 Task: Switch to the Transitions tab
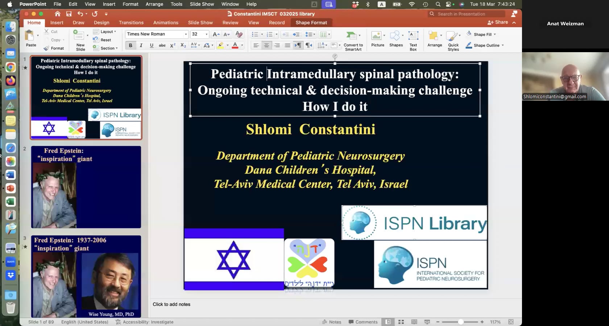click(131, 22)
